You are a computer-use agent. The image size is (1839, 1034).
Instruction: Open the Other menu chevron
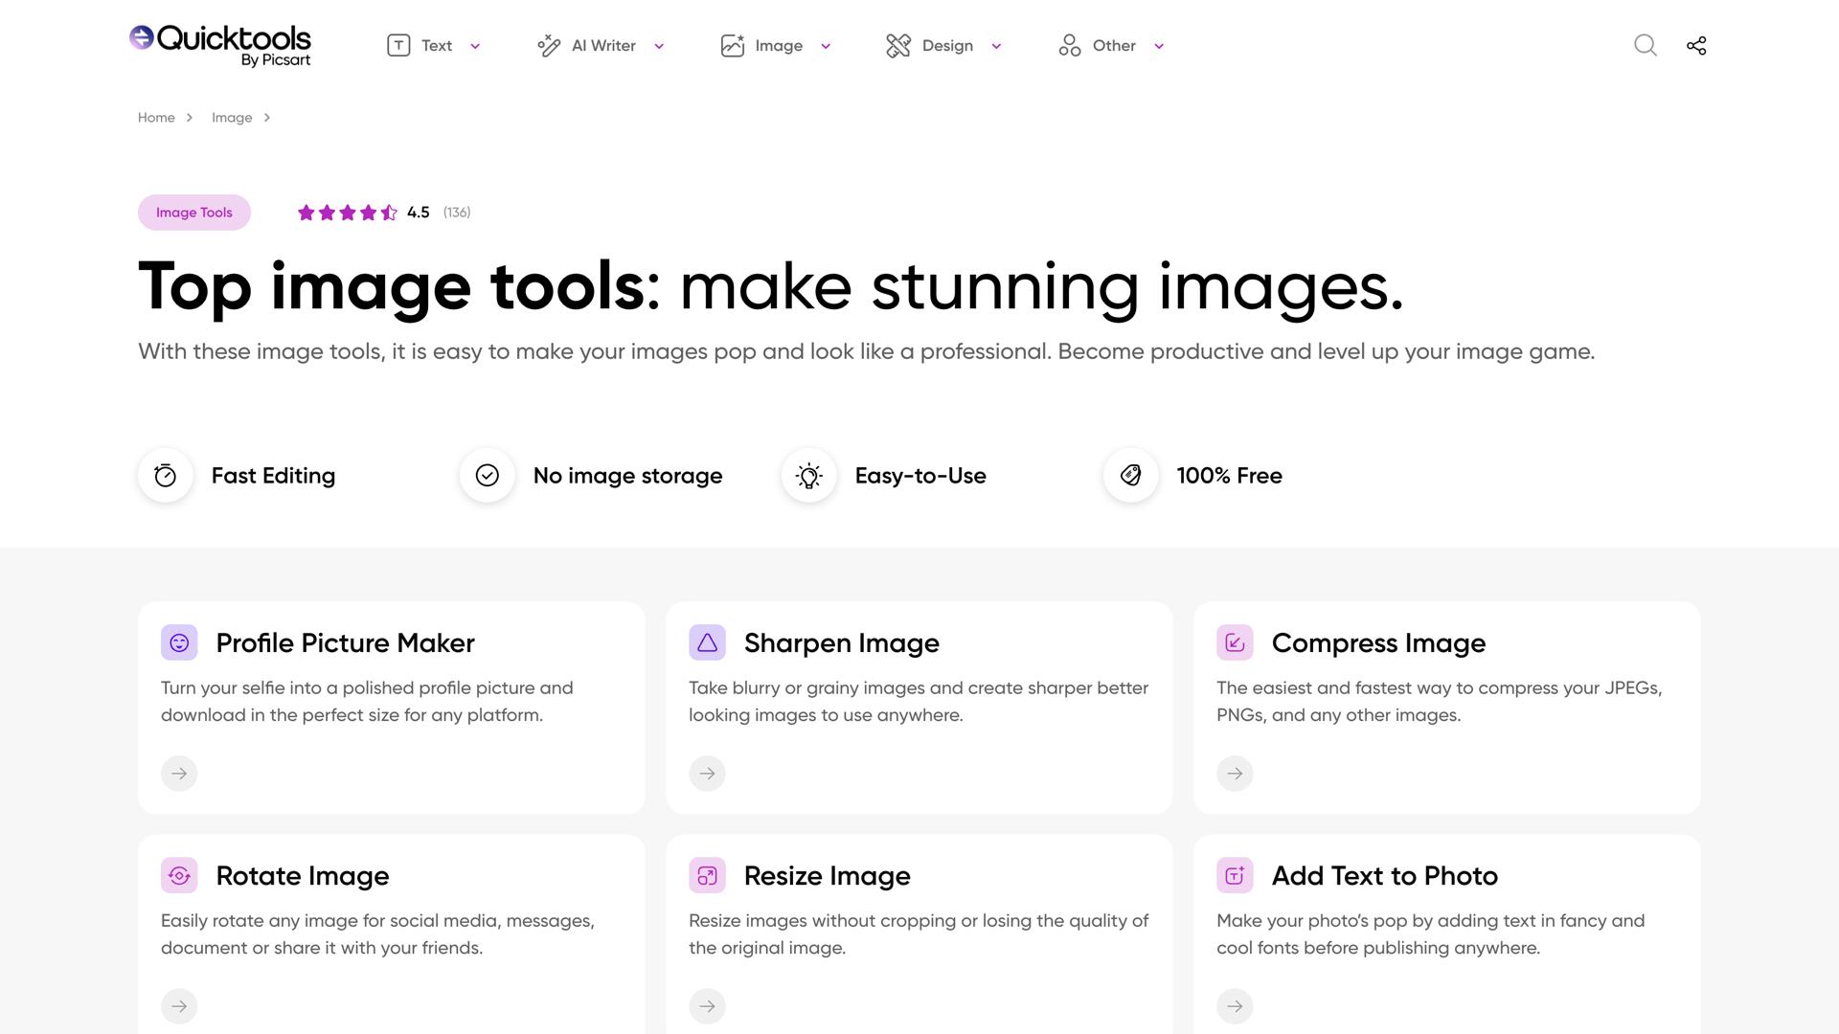(x=1159, y=45)
